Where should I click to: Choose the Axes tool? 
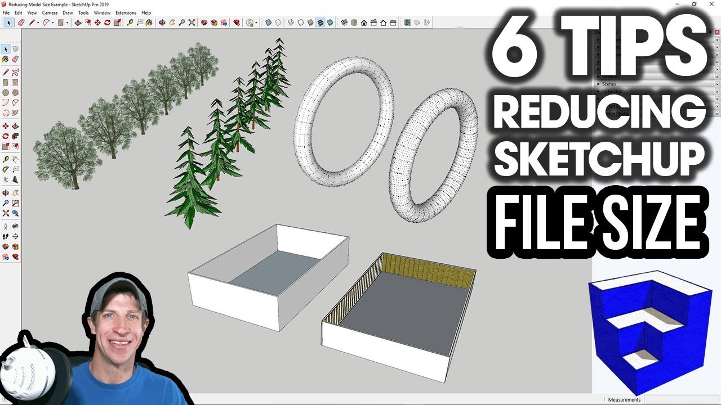point(6,179)
